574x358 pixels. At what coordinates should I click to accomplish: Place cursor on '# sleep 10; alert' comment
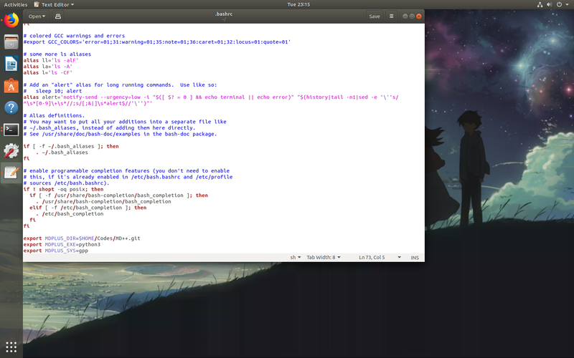pyautogui.click(x=52, y=91)
